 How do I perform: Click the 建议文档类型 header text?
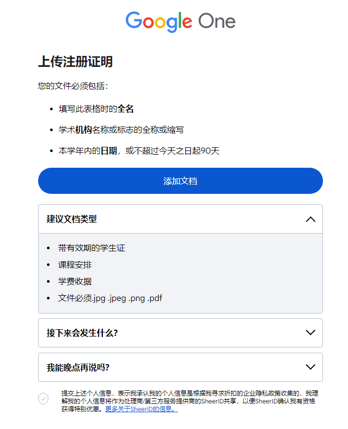(x=71, y=219)
